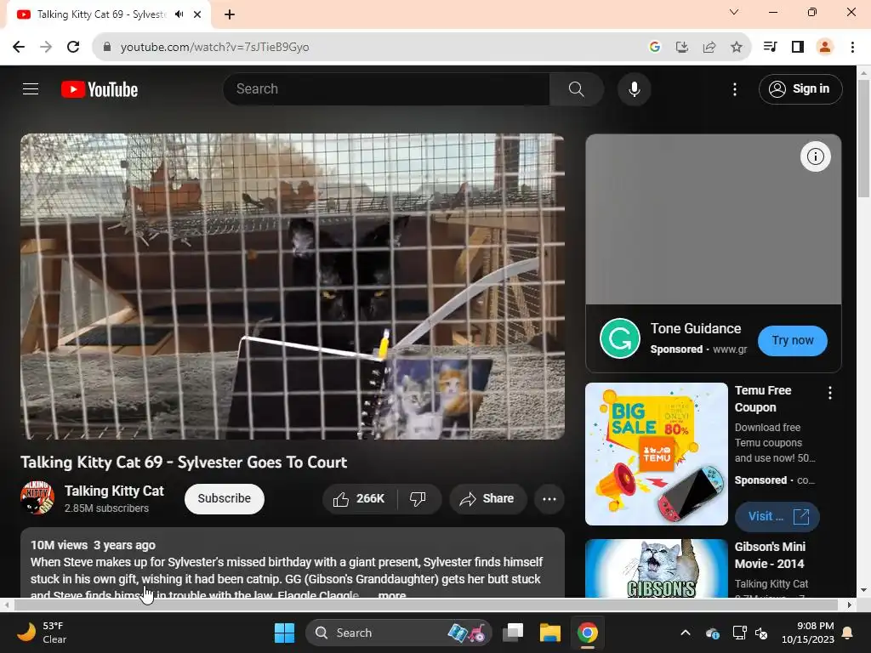Image resolution: width=871 pixels, height=653 pixels.
Task: Click the Grammarly logo in ad
Action: point(619,338)
